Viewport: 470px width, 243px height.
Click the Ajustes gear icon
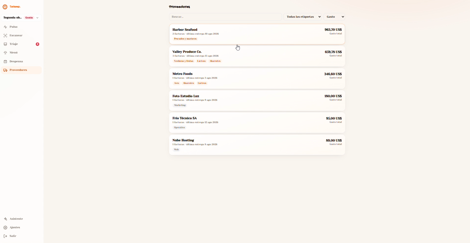coord(5,227)
